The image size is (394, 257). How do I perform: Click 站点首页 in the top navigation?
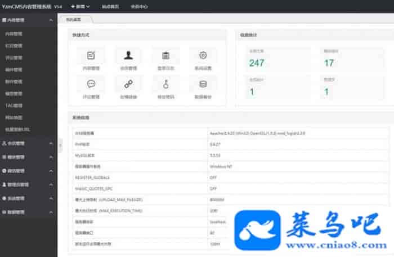pyautogui.click(x=110, y=7)
